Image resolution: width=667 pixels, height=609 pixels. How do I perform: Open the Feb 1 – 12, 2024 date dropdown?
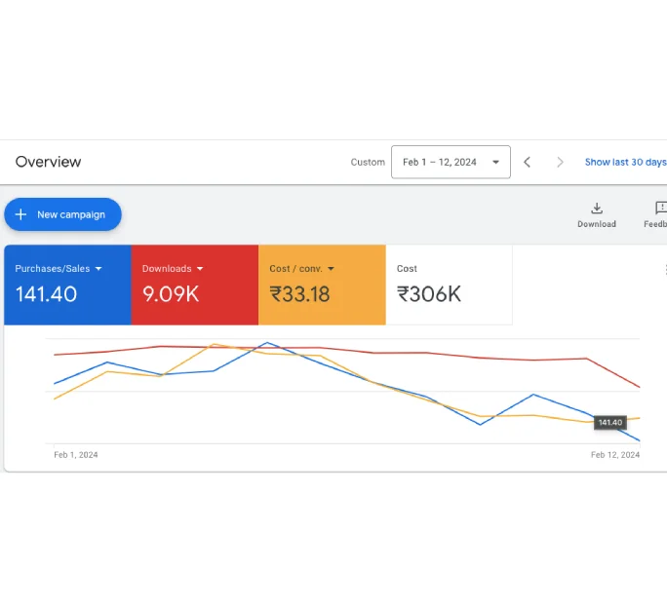[x=451, y=162]
